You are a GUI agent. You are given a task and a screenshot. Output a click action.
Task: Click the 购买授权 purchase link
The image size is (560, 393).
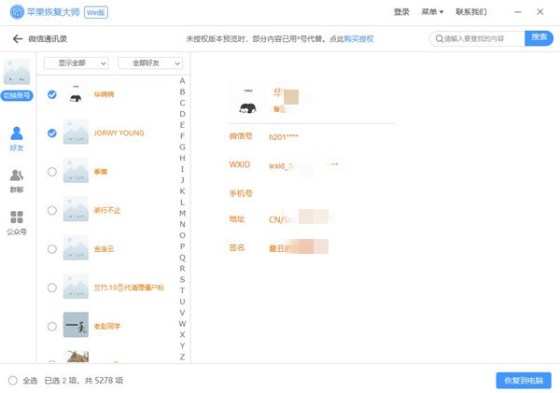coord(359,38)
